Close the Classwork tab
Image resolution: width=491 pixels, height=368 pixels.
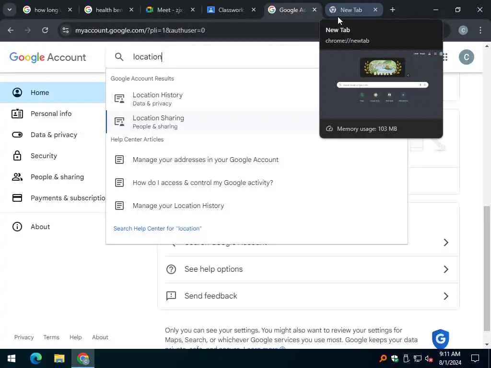[254, 10]
